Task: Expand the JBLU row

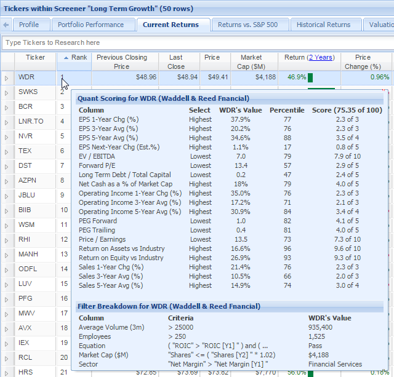Action: (x=7, y=197)
